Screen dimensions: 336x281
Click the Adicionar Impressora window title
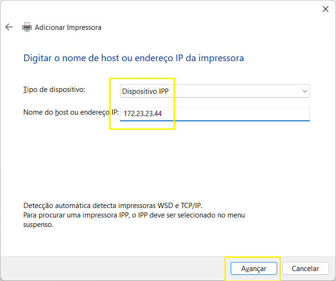[68, 27]
